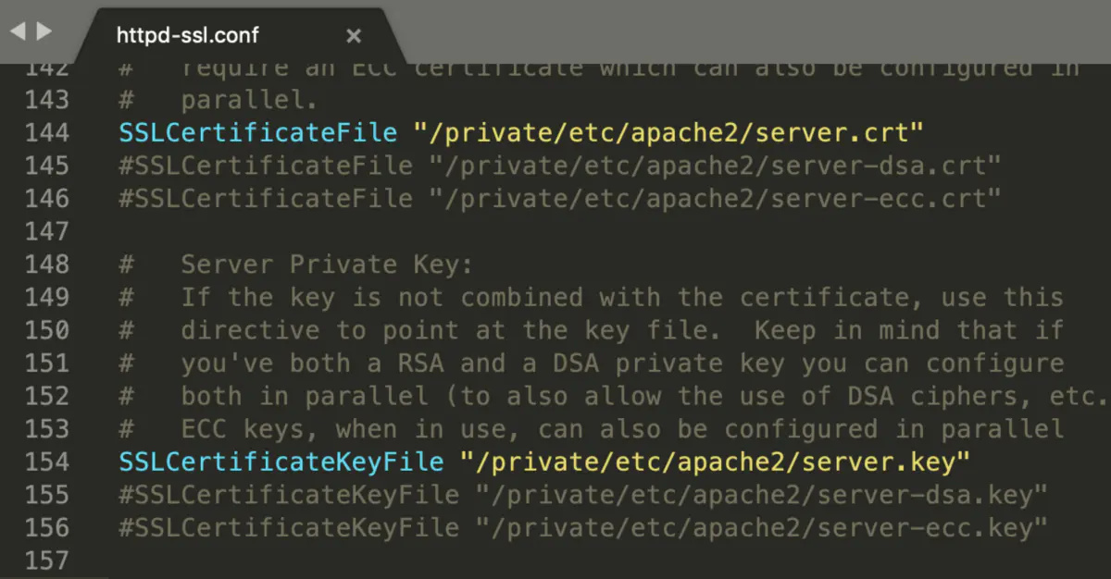Screen dimensions: 1111x579
Task: Click the commented server-dsa.crt line
Action: pyautogui.click(x=560, y=166)
